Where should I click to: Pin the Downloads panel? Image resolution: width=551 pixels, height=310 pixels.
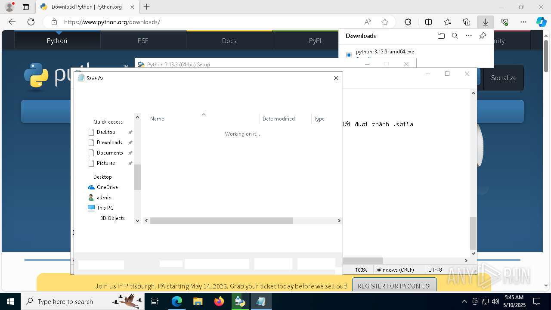point(483,36)
